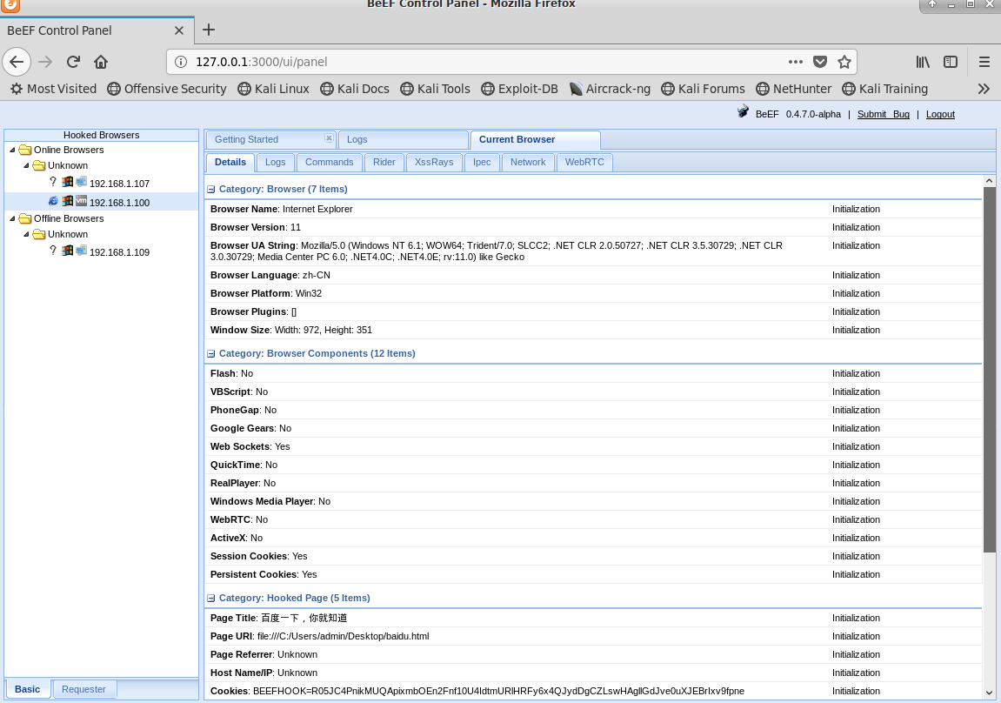Switch to Requester view tab
The width and height of the screenshot is (1001, 703).
83,689
